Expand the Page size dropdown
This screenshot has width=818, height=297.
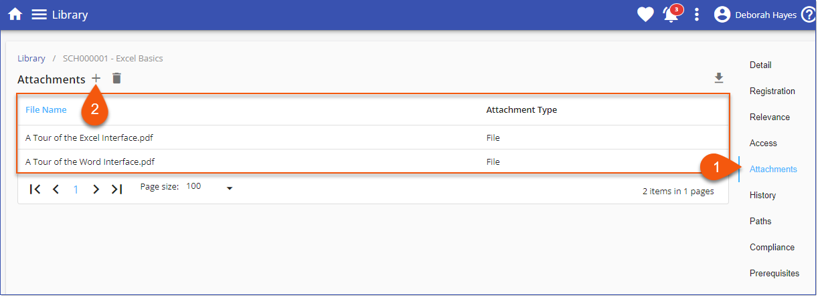pos(229,188)
